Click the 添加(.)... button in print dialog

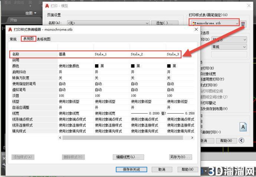[x=164, y=23]
